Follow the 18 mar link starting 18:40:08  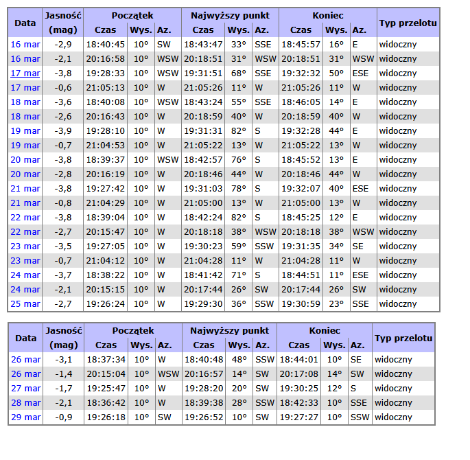pyautogui.click(x=25, y=102)
